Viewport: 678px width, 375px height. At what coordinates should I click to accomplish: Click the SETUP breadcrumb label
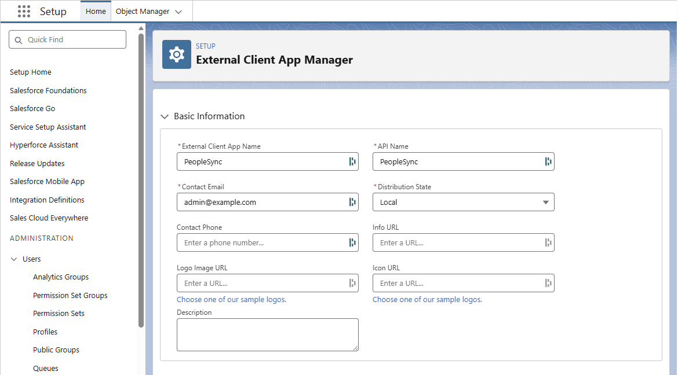(205, 46)
